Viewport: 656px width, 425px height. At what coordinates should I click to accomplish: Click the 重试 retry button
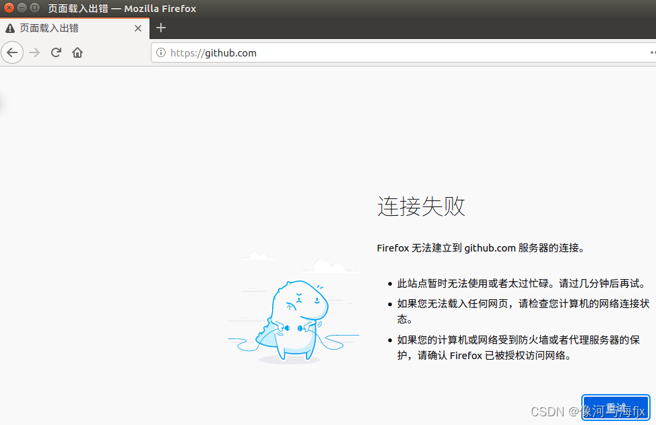coord(616,408)
